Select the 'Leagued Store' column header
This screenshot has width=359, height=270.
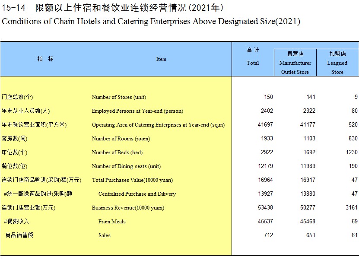pos(337,63)
